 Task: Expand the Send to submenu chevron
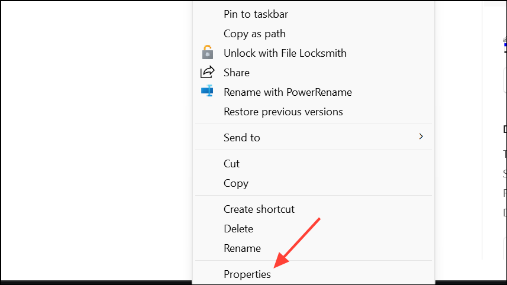[421, 137]
